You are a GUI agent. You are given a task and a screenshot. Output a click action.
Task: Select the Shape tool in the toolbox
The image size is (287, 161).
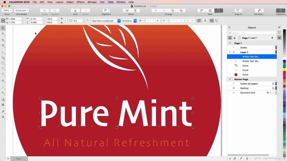point(3,34)
